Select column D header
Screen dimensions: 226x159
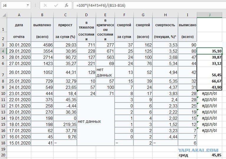[86, 15]
